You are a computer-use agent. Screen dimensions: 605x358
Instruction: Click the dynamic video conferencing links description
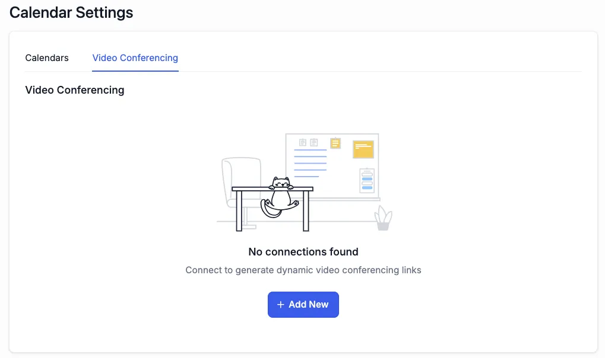(x=303, y=270)
